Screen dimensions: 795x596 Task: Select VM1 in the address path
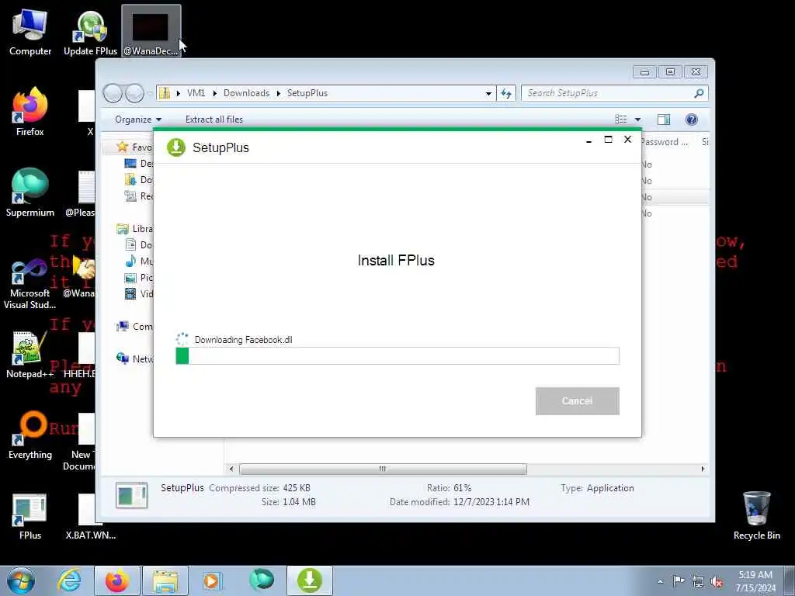click(x=196, y=93)
